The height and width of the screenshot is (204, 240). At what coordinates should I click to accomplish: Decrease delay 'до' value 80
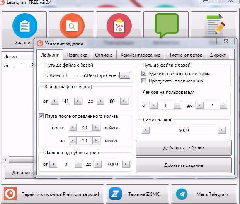[x=100, y=101]
